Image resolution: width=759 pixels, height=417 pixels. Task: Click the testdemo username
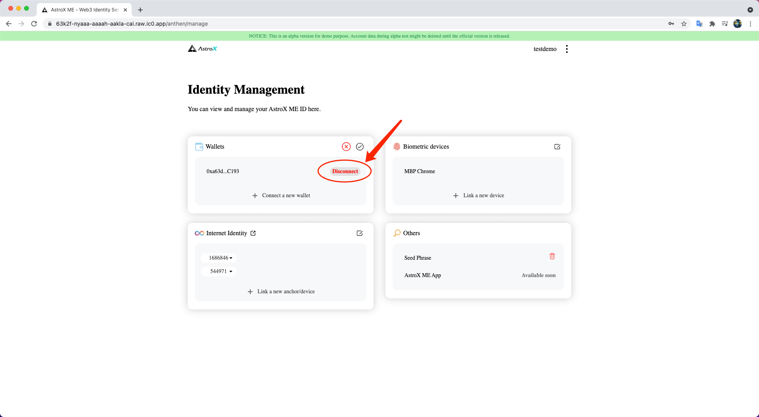545,49
